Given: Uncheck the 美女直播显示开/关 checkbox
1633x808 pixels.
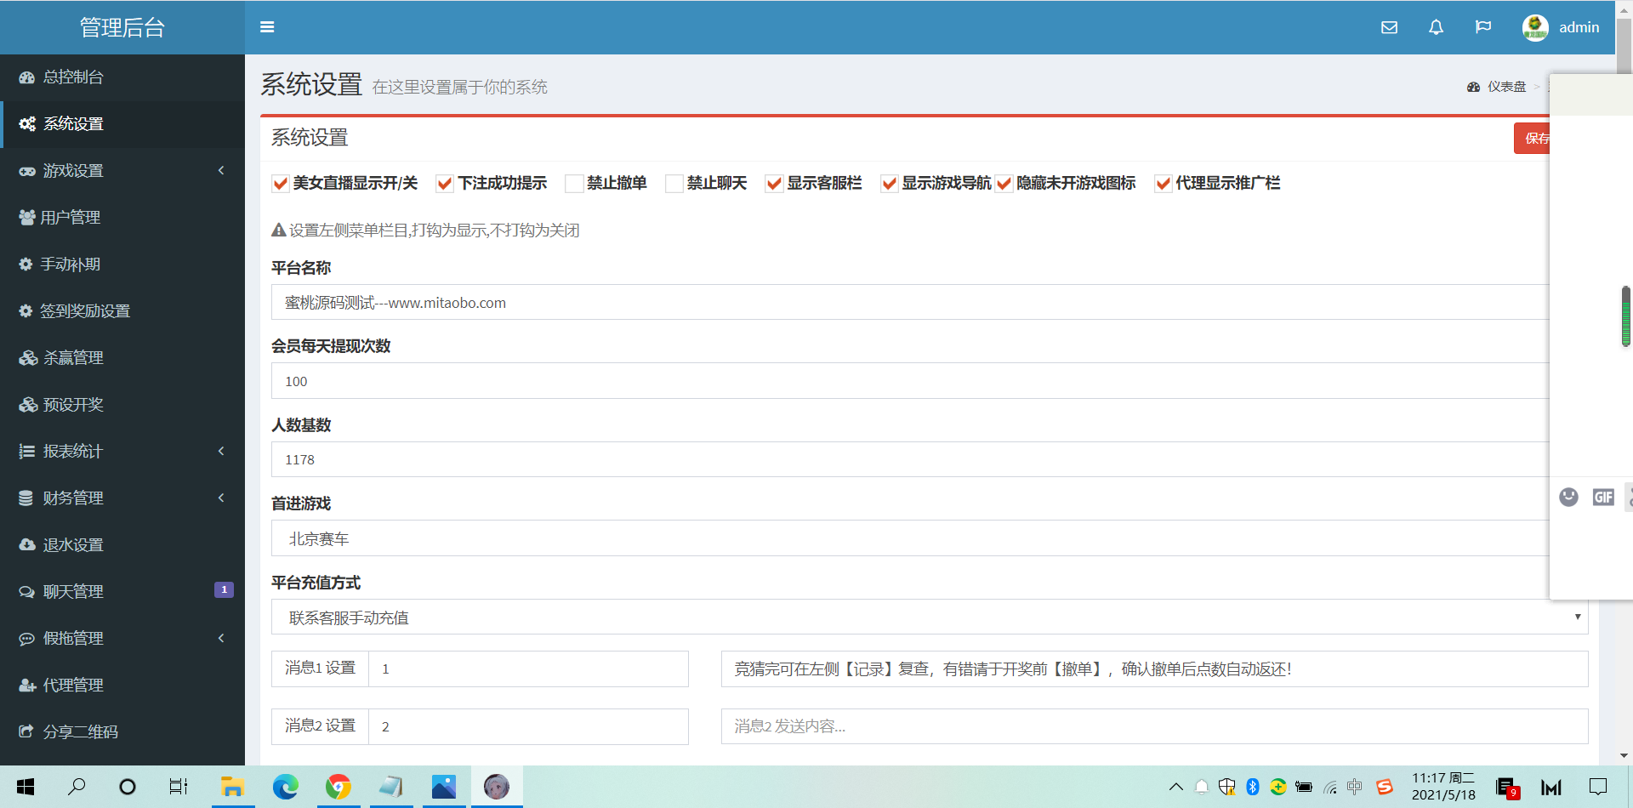Looking at the screenshot, I should point(281,184).
